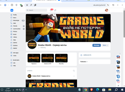
Task: Click the volume speaker tray icon
Action: [17, 90]
